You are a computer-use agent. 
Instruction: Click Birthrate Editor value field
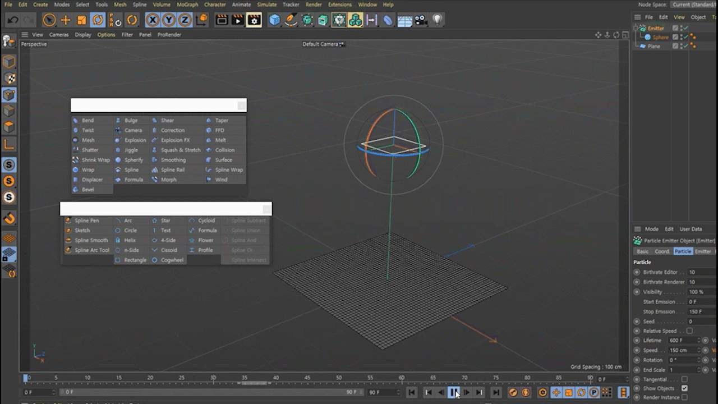coord(702,272)
